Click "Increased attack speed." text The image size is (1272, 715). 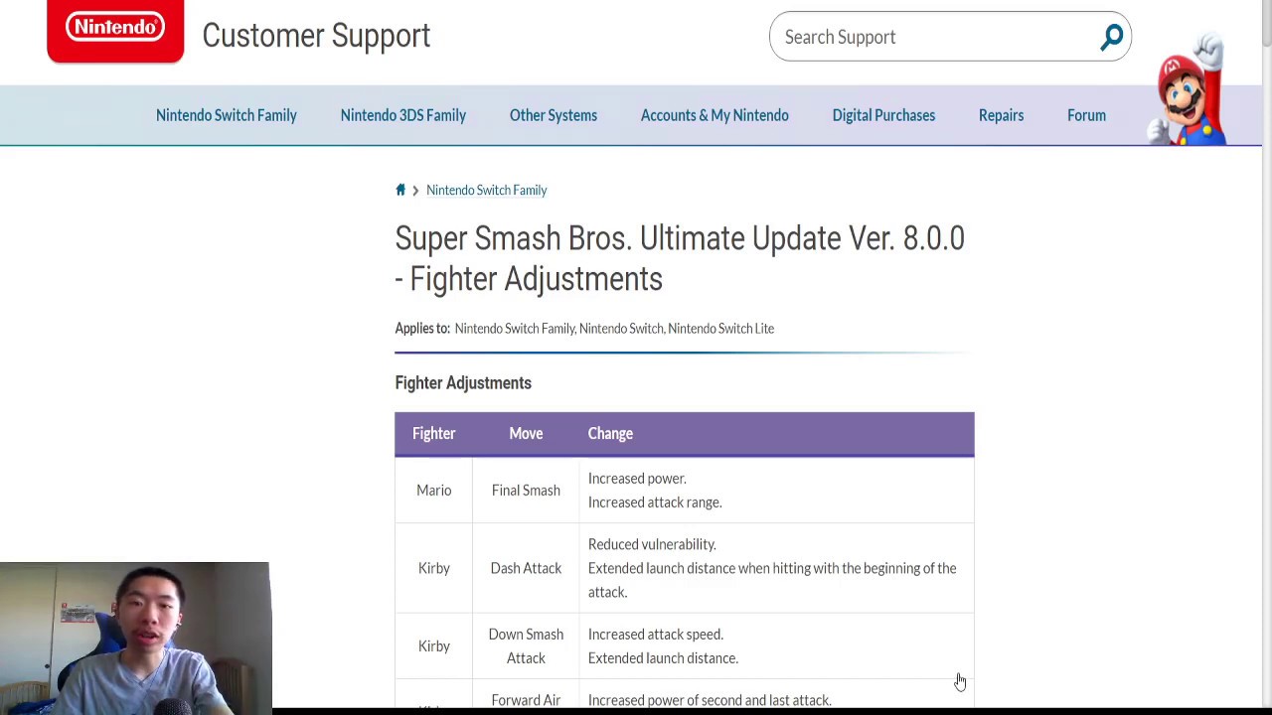coord(656,635)
